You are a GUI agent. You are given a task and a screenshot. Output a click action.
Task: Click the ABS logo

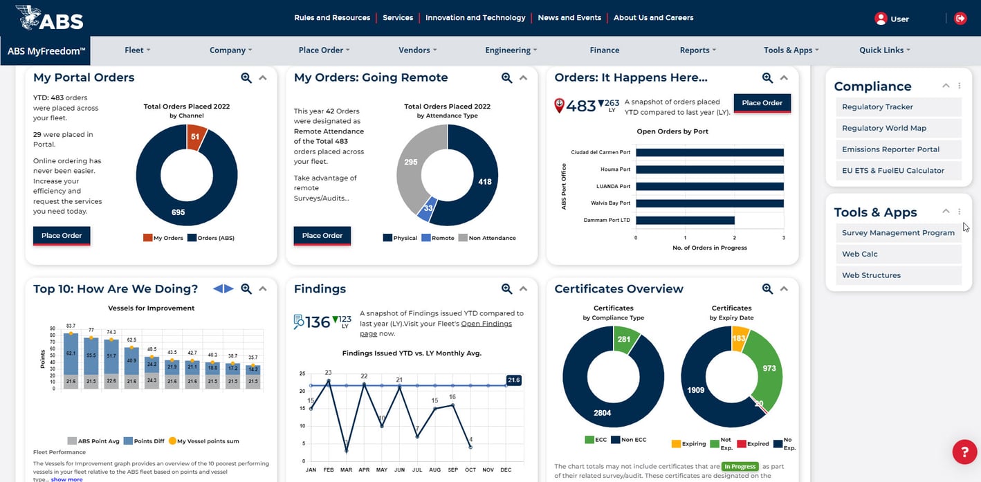49,18
